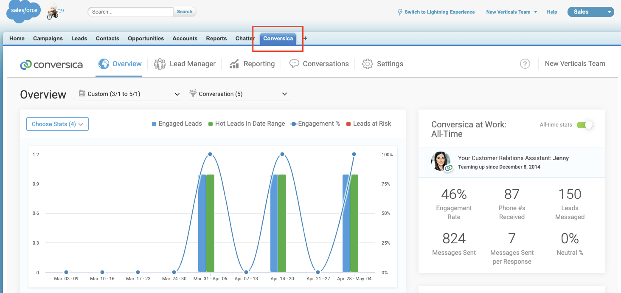Click the 'Mar. 24 - 30' axis label
Image resolution: width=621 pixels, height=293 pixels.
click(174, 279)
